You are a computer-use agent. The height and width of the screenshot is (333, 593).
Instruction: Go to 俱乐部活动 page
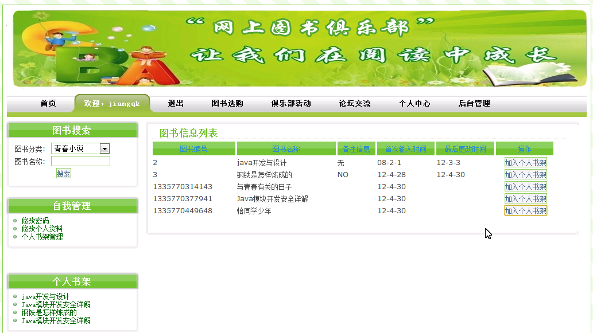(291, 103)
